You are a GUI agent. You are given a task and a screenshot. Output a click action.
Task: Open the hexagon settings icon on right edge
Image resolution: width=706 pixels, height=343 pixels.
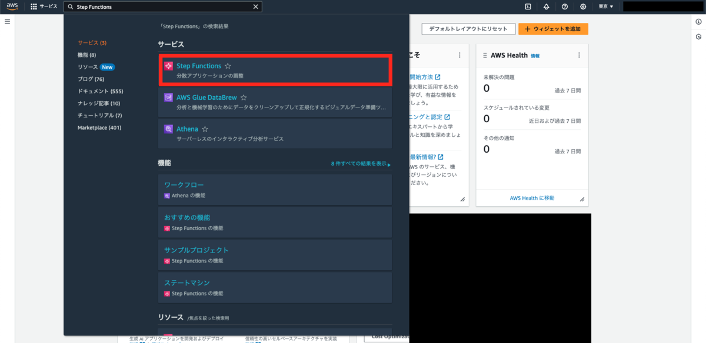(698, 36)
